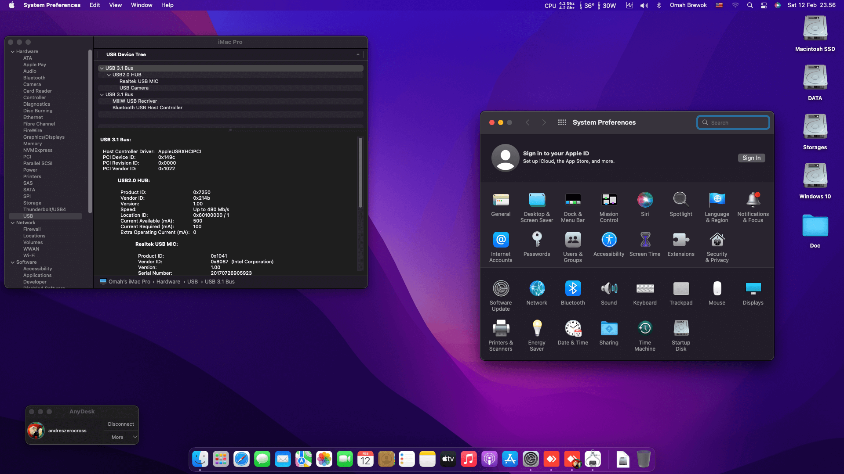Open the Mouse preferences pane
This screenshot has height=474, width=844.
point(717,293)
